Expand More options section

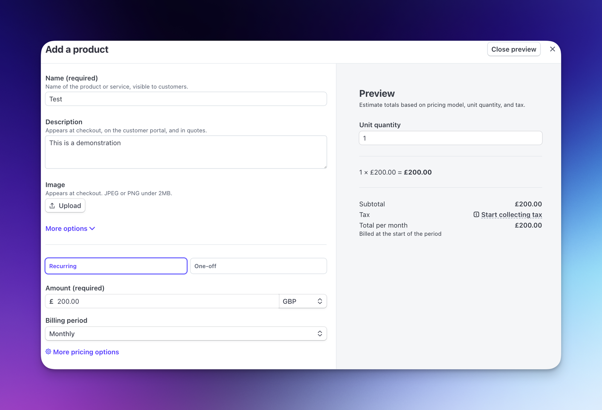tap(70, 228)
